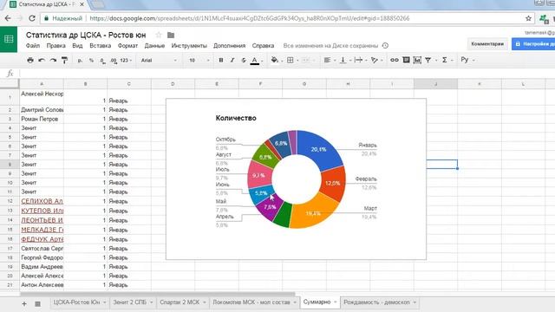
Task: Click the Print icon in toolbar
Action: pos(30,60)
